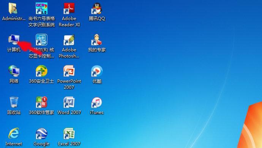Click the Intel 核芯显卡控制 shortcut icon
This screenshot has height=148, width=262.
click(x=41, y=40)
